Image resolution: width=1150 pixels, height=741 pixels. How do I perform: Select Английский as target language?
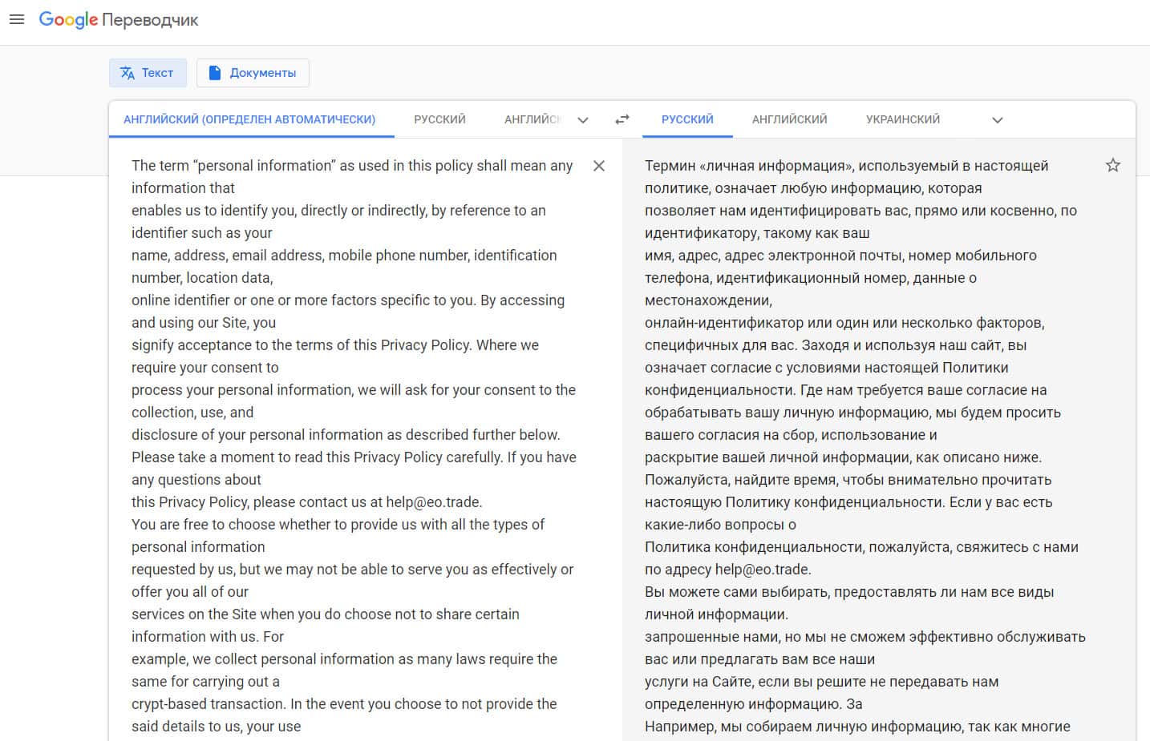point(789,119)
